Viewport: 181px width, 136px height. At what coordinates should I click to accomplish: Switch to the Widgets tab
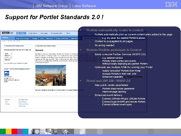[35, 39]
